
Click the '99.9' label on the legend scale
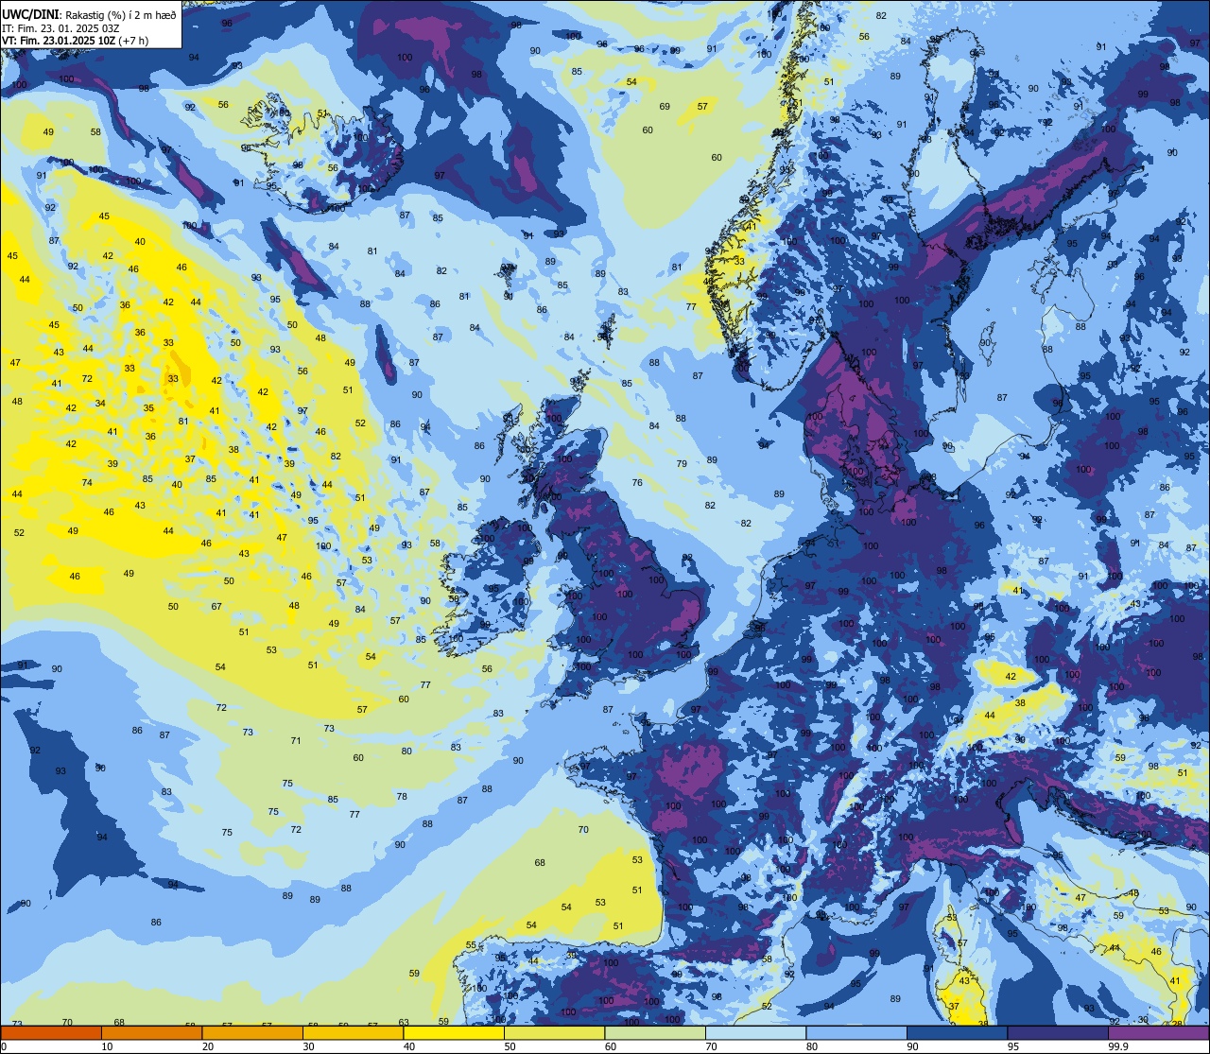pos(1118,1046)
